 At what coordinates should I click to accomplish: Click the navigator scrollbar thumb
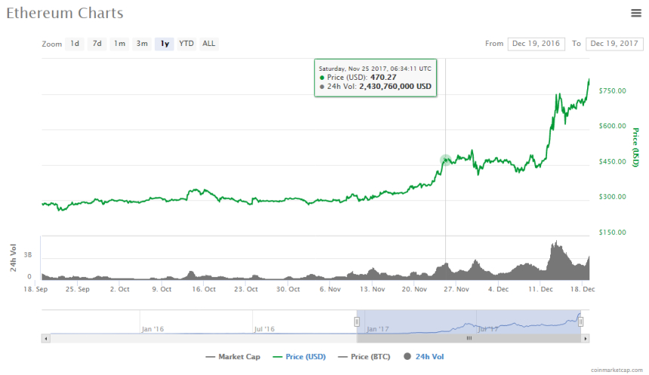pos(469,338)
